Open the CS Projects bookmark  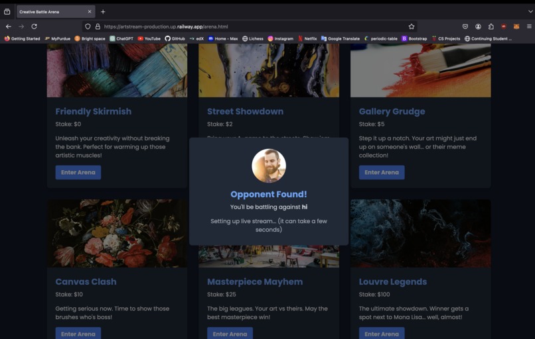click(445, 39)
